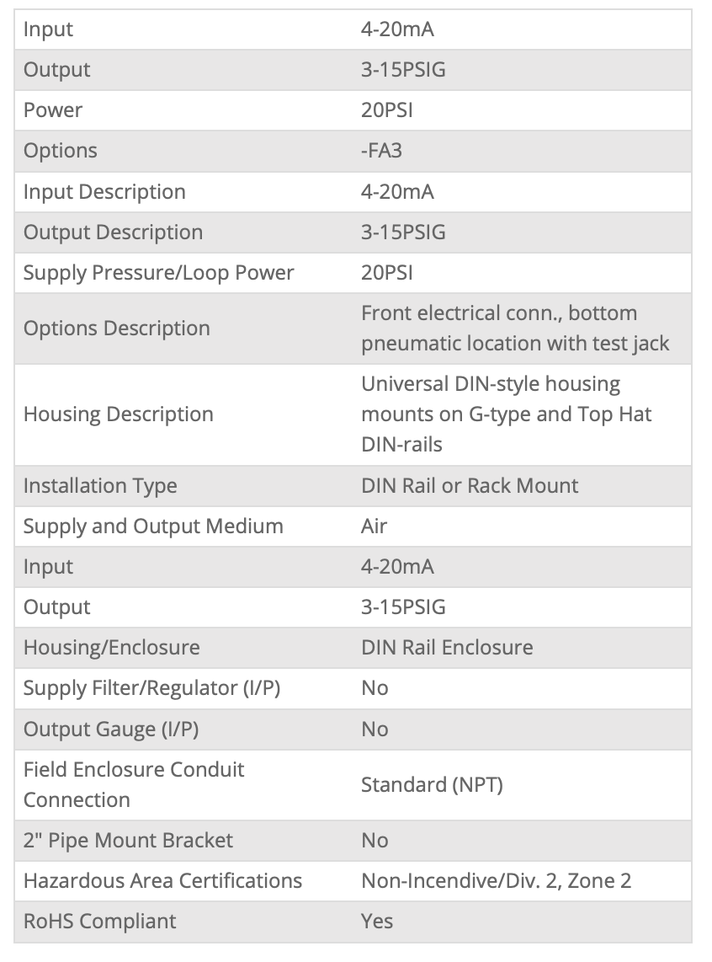This screenshot has width=712, height=962.
Task: Click the "Standard (NPT)" conduit connection value
Action: click(432, 785)
